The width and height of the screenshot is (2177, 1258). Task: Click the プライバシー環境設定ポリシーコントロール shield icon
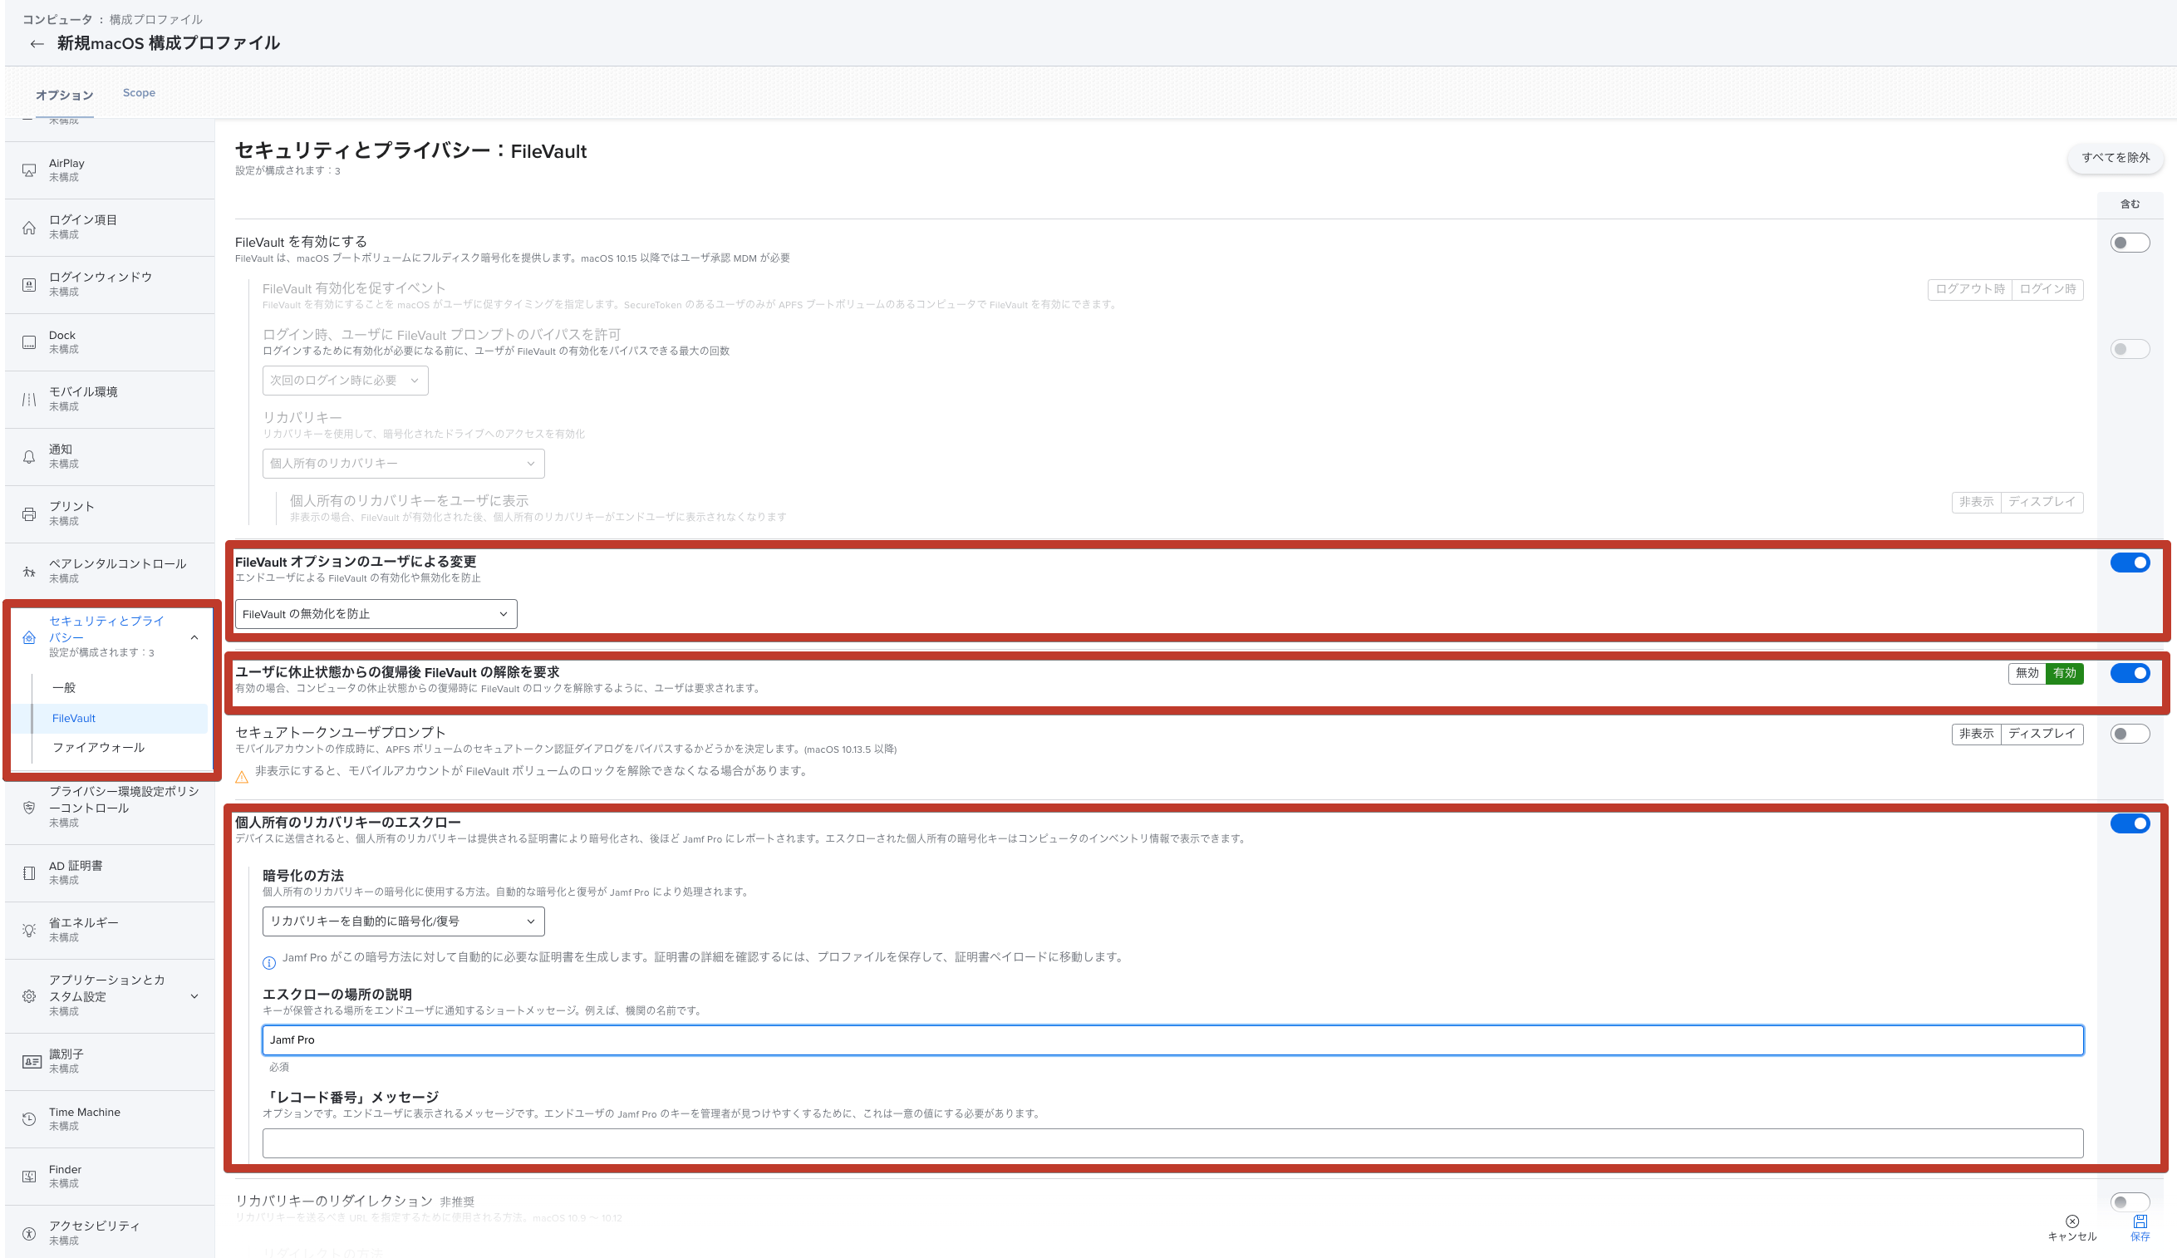(x=29, y=807)
